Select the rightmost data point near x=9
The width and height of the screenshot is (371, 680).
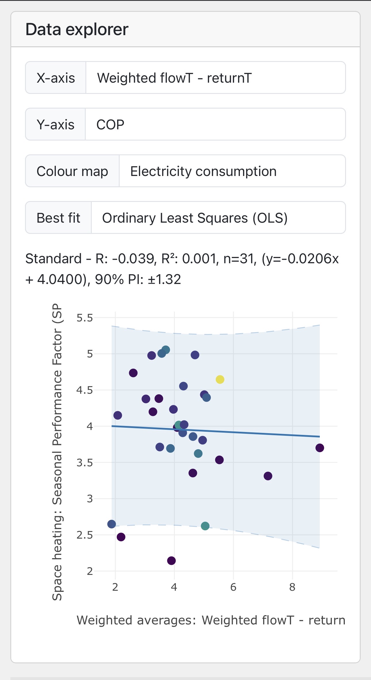click(x=320, y=448)
